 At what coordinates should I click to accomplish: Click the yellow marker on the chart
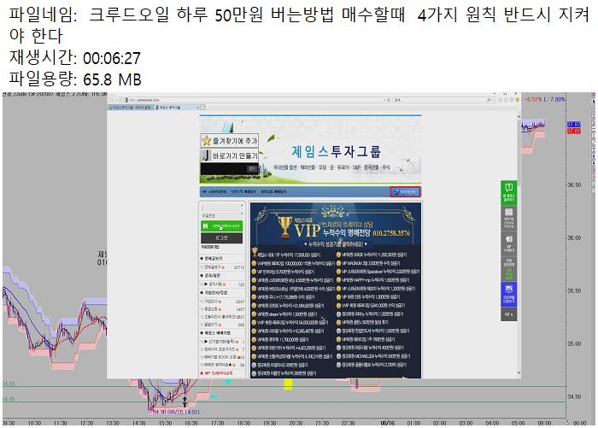(289, 384)
